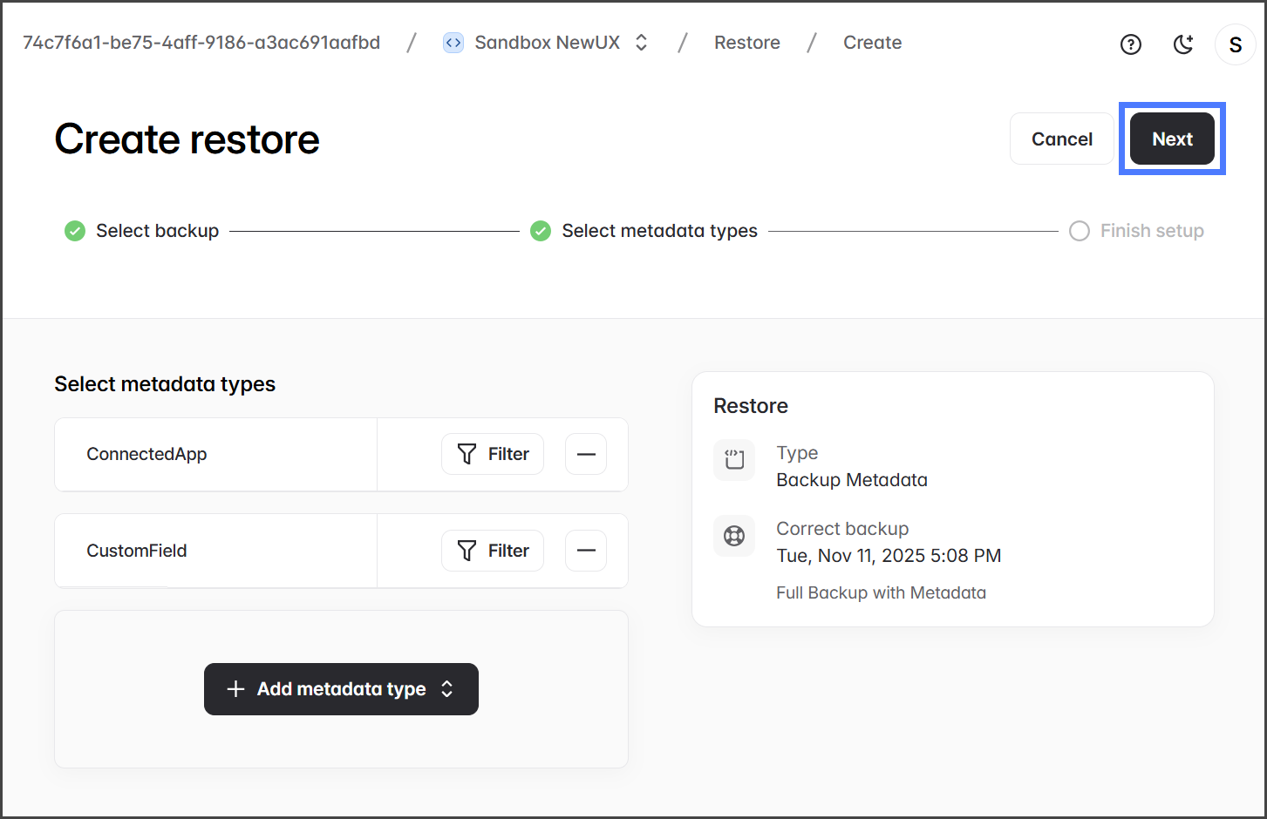Click the Select metadata types step

tap(659, 231)
